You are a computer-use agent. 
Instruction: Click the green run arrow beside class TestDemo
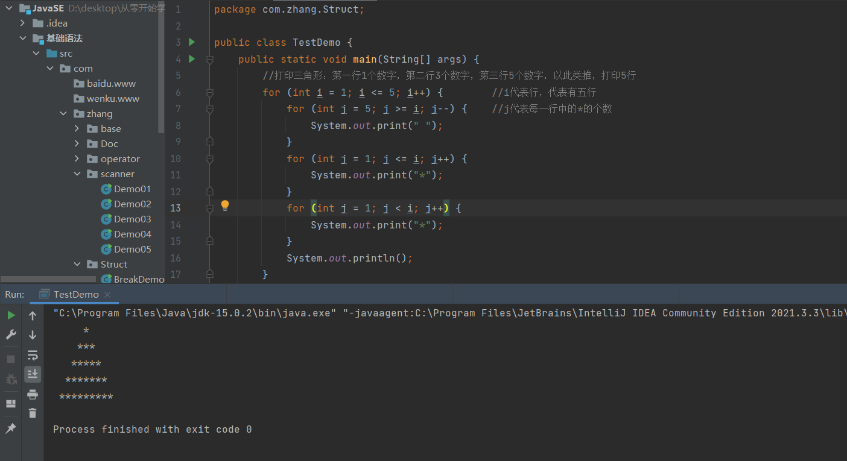pos(192,42)
